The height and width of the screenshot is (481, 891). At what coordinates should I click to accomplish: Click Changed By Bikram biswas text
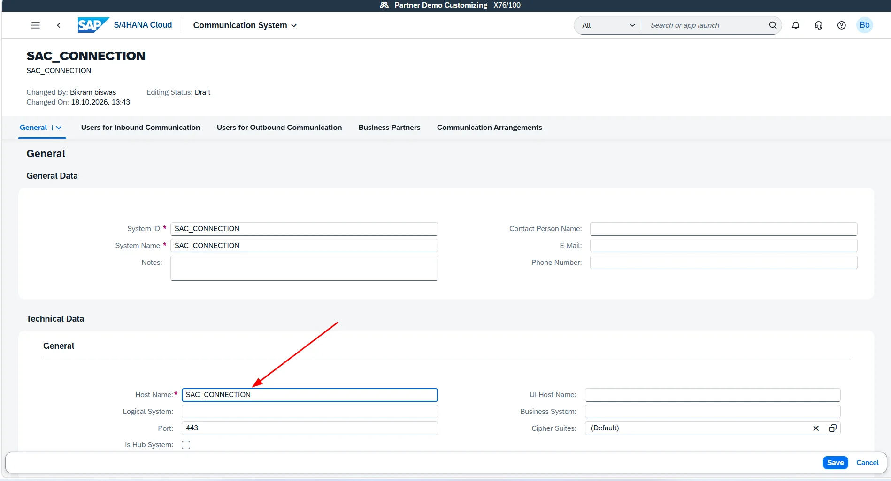coord(71,92)
